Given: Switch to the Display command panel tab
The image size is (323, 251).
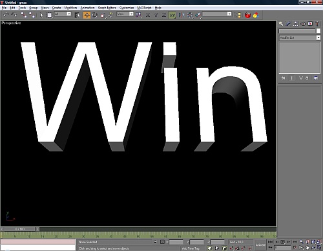Looking at the screenshot, I should tap(310, 24).
